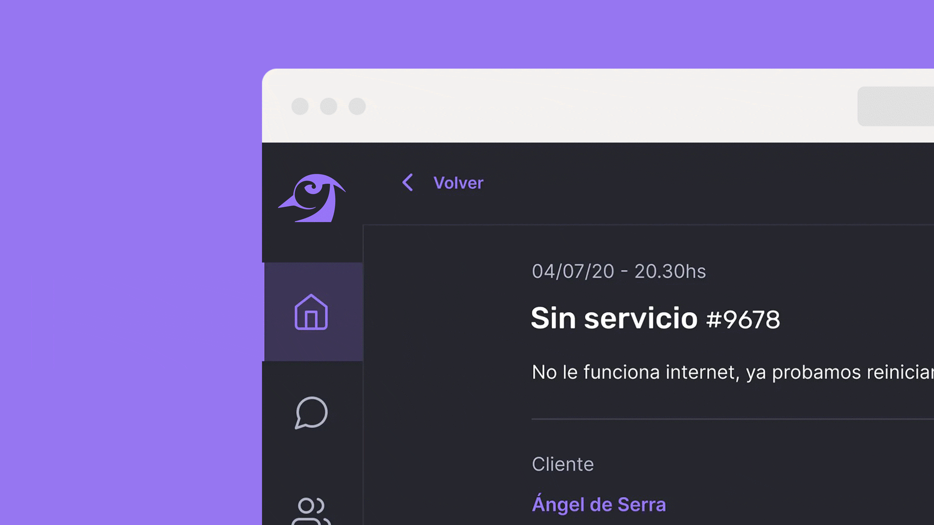Open the Home section in sidebar
The width and height of the screenshot is (934, 525).
click(x=311, y=312)
